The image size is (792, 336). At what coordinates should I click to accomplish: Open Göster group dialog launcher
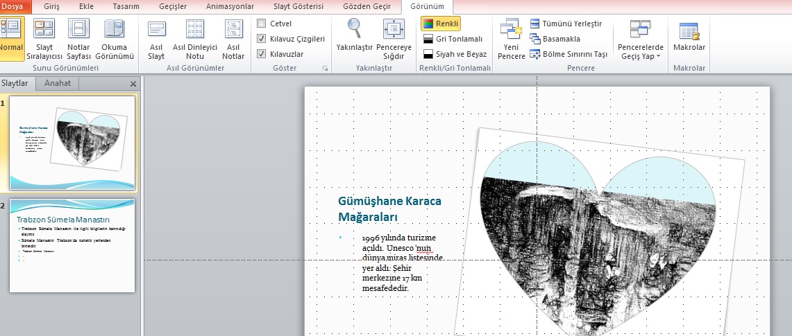[x=326, y=68]
